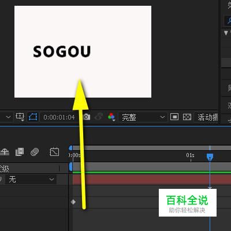Open the magnification dropdown arrow beside the grid icon

point(8,117)
